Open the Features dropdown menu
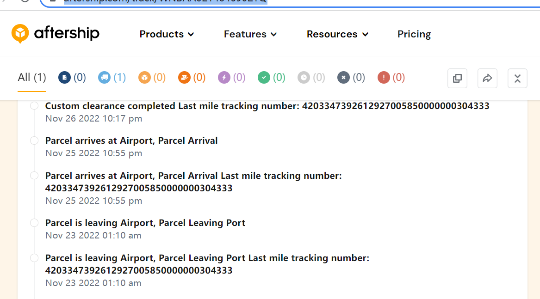 [250, 34]
